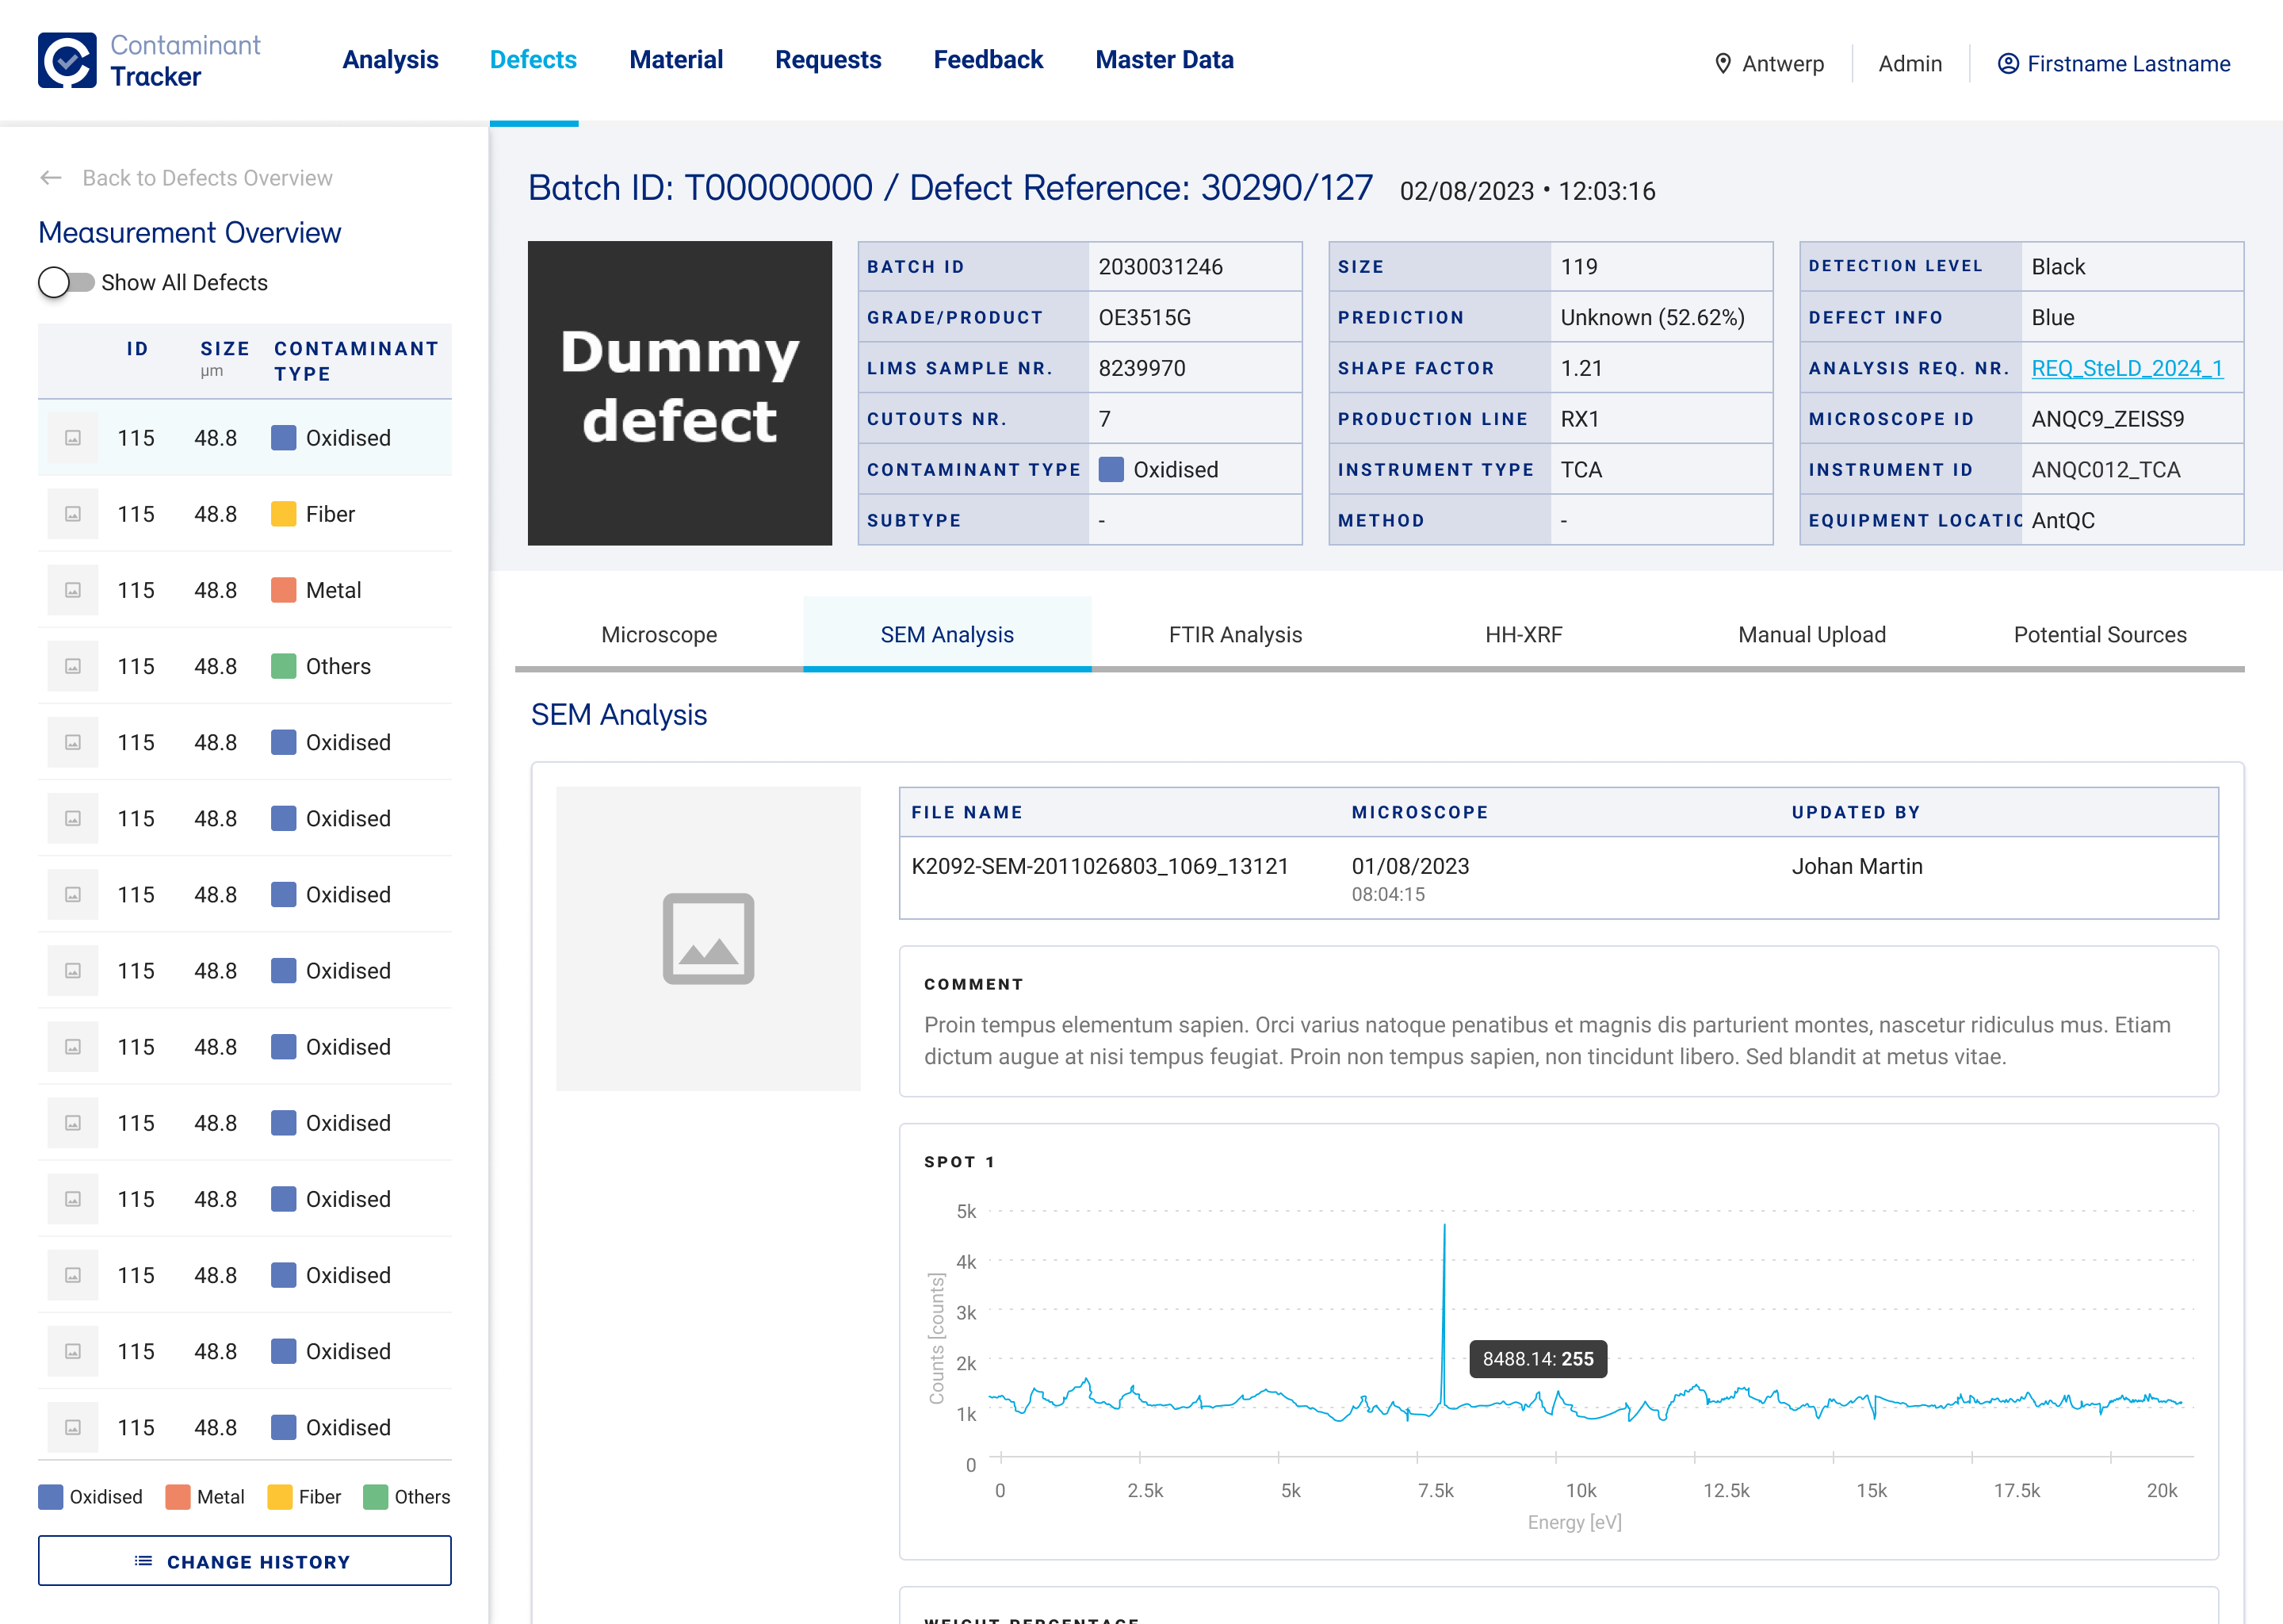Click Back to Defects Overview link
Screen dimensions: 2283x1624
click(207, 178)
